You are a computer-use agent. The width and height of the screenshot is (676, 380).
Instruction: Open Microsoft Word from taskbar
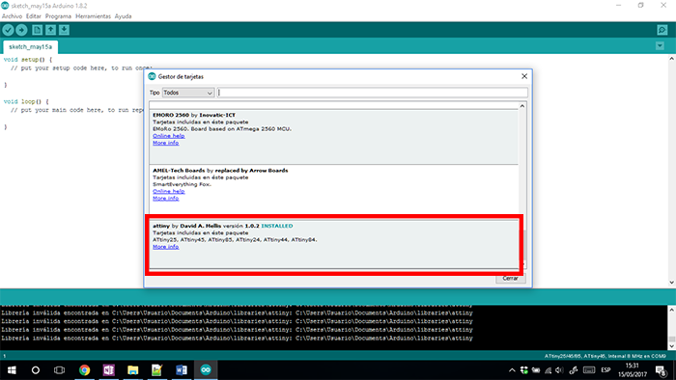click(x=182, y=370)
